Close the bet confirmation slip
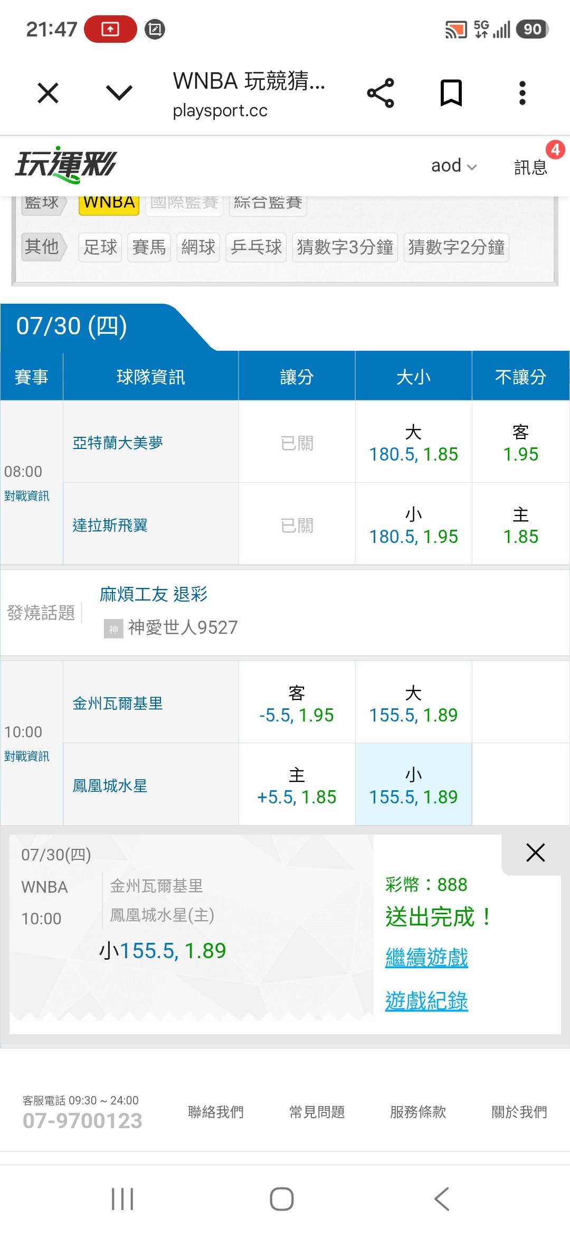 tap(535, 853)
